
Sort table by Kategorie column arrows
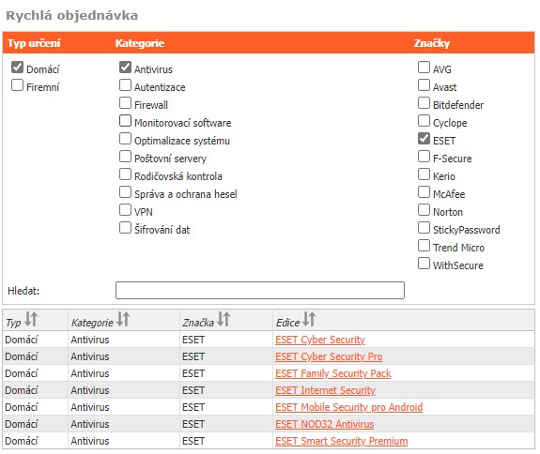click(123, 319)
